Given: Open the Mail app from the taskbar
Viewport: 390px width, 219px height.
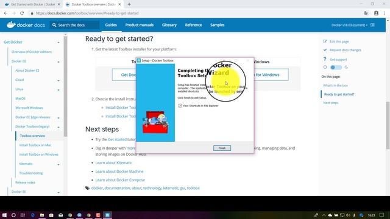Looking at the screenshot, I should pos(61,215).
